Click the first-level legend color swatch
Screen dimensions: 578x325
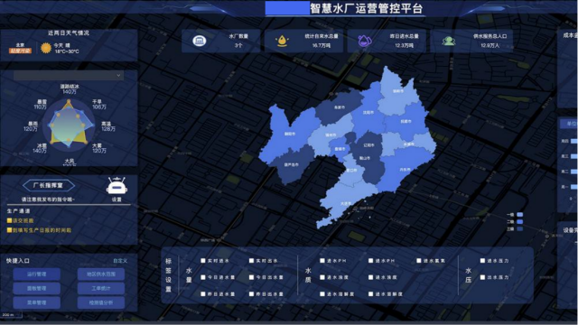520,215
